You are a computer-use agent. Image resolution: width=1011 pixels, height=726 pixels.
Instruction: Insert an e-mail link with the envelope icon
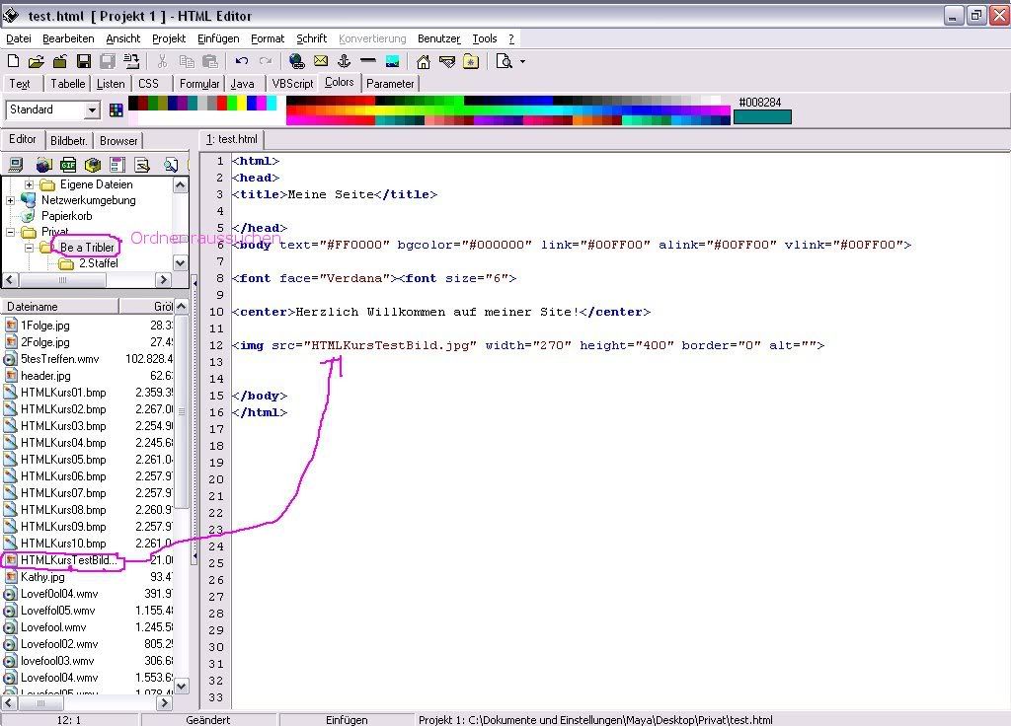[x=321, y=61]
